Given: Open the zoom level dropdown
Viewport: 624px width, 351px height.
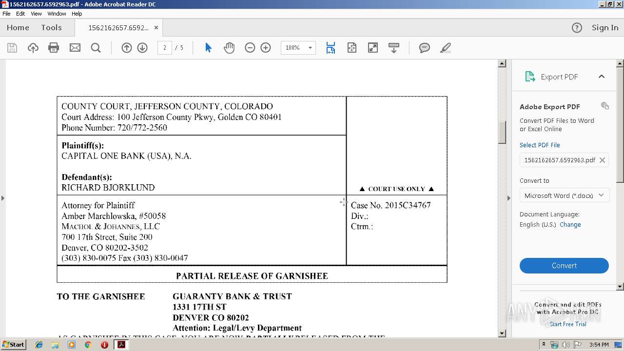Looking at the screenshot, I should click(310, 48).
